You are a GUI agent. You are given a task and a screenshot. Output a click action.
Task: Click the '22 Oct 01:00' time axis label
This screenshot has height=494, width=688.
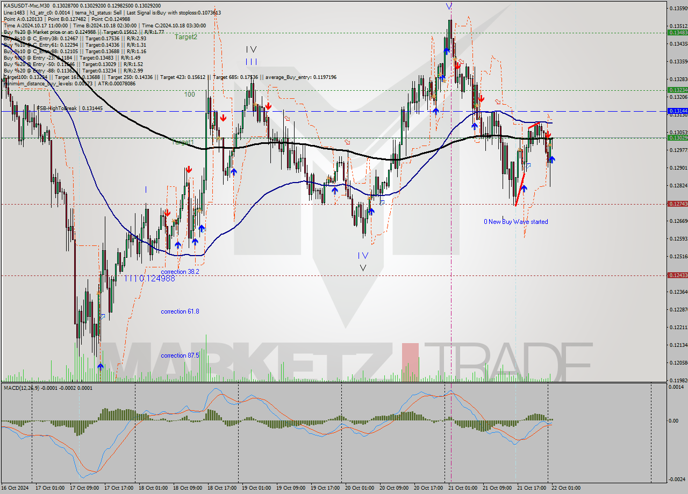566,488
